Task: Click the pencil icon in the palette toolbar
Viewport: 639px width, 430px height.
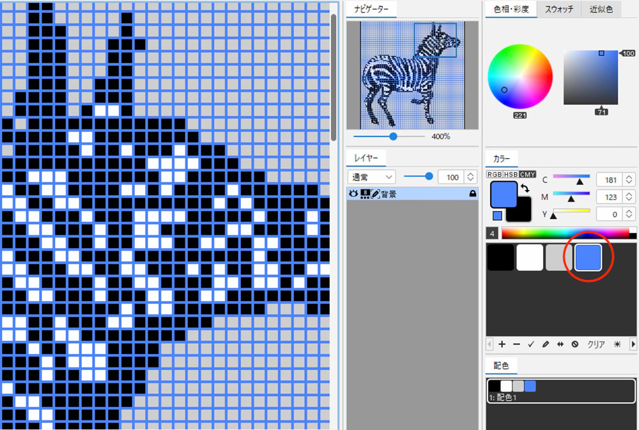Action: point(545,344)
